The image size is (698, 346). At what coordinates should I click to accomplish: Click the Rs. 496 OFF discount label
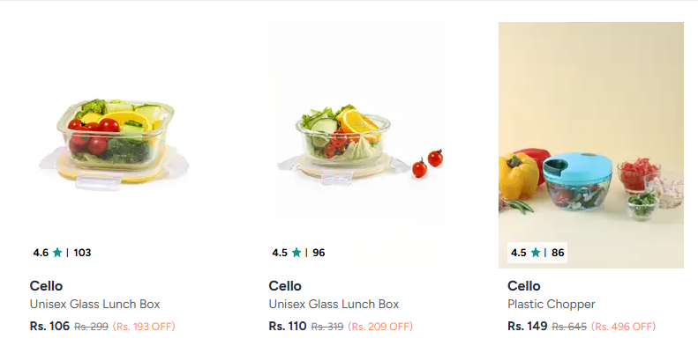click(624, 327)
